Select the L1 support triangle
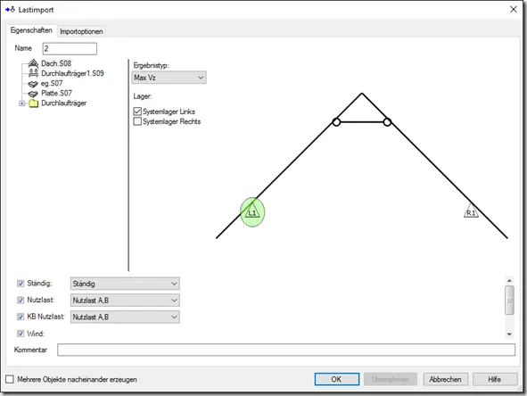527x396 pixels. [x=252, y=211]
